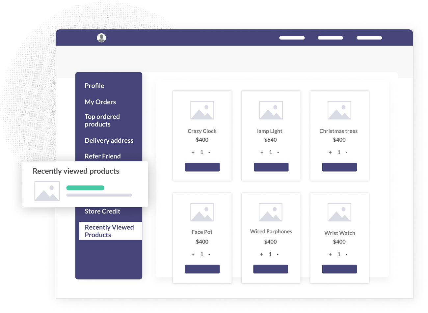Decrease Face Pot quantity with minus
This screenshot has height=313, width=428.
coord(209,254)
